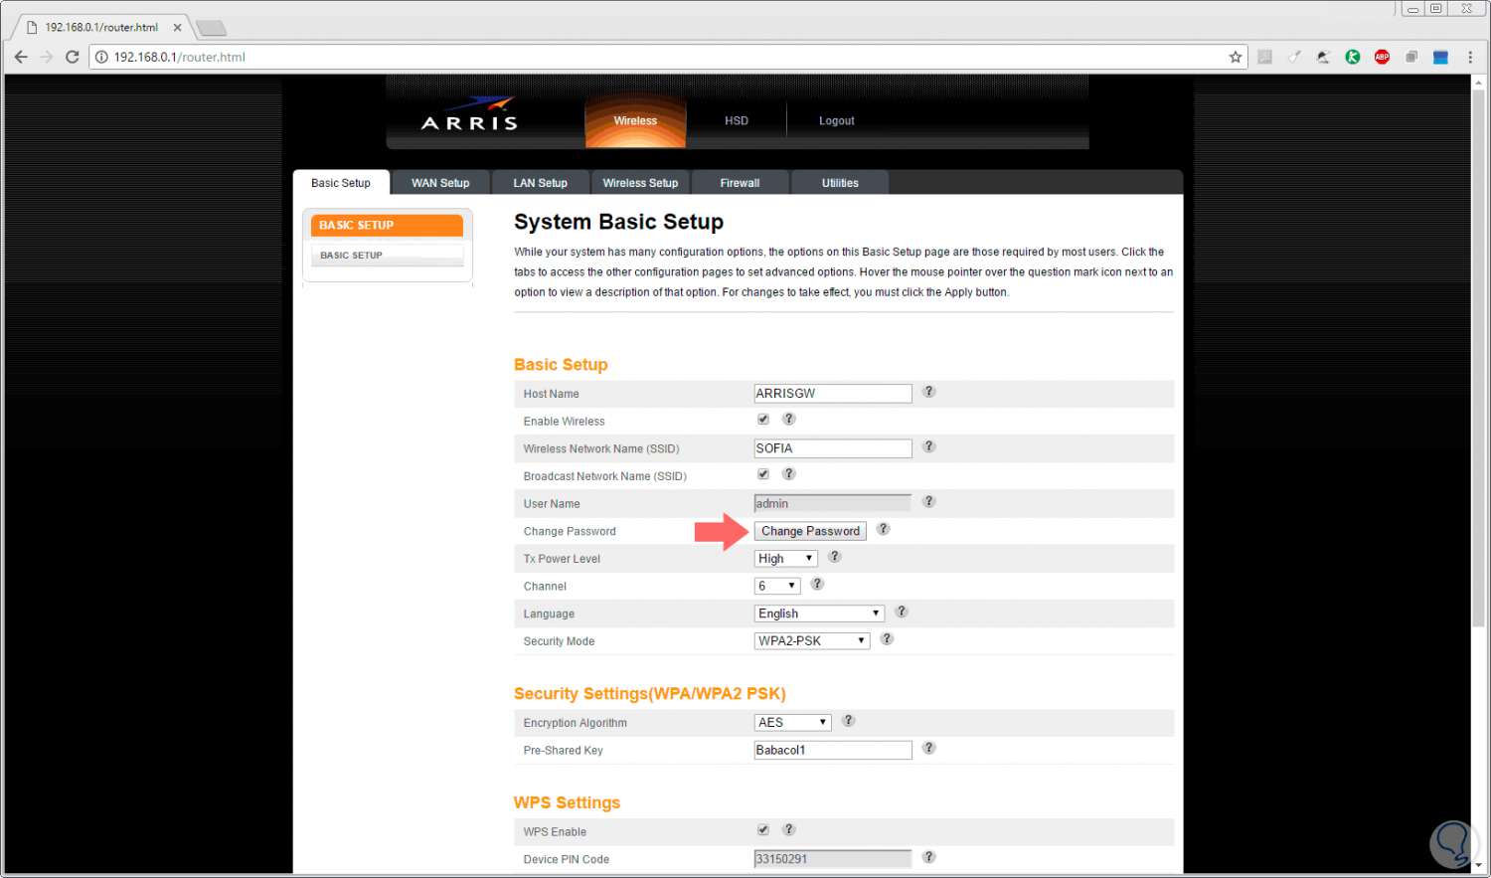Switch to the Wireless Setup tab

640,183
